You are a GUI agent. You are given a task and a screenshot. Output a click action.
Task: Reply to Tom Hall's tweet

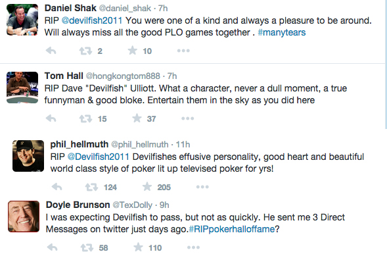click(51, 118)
